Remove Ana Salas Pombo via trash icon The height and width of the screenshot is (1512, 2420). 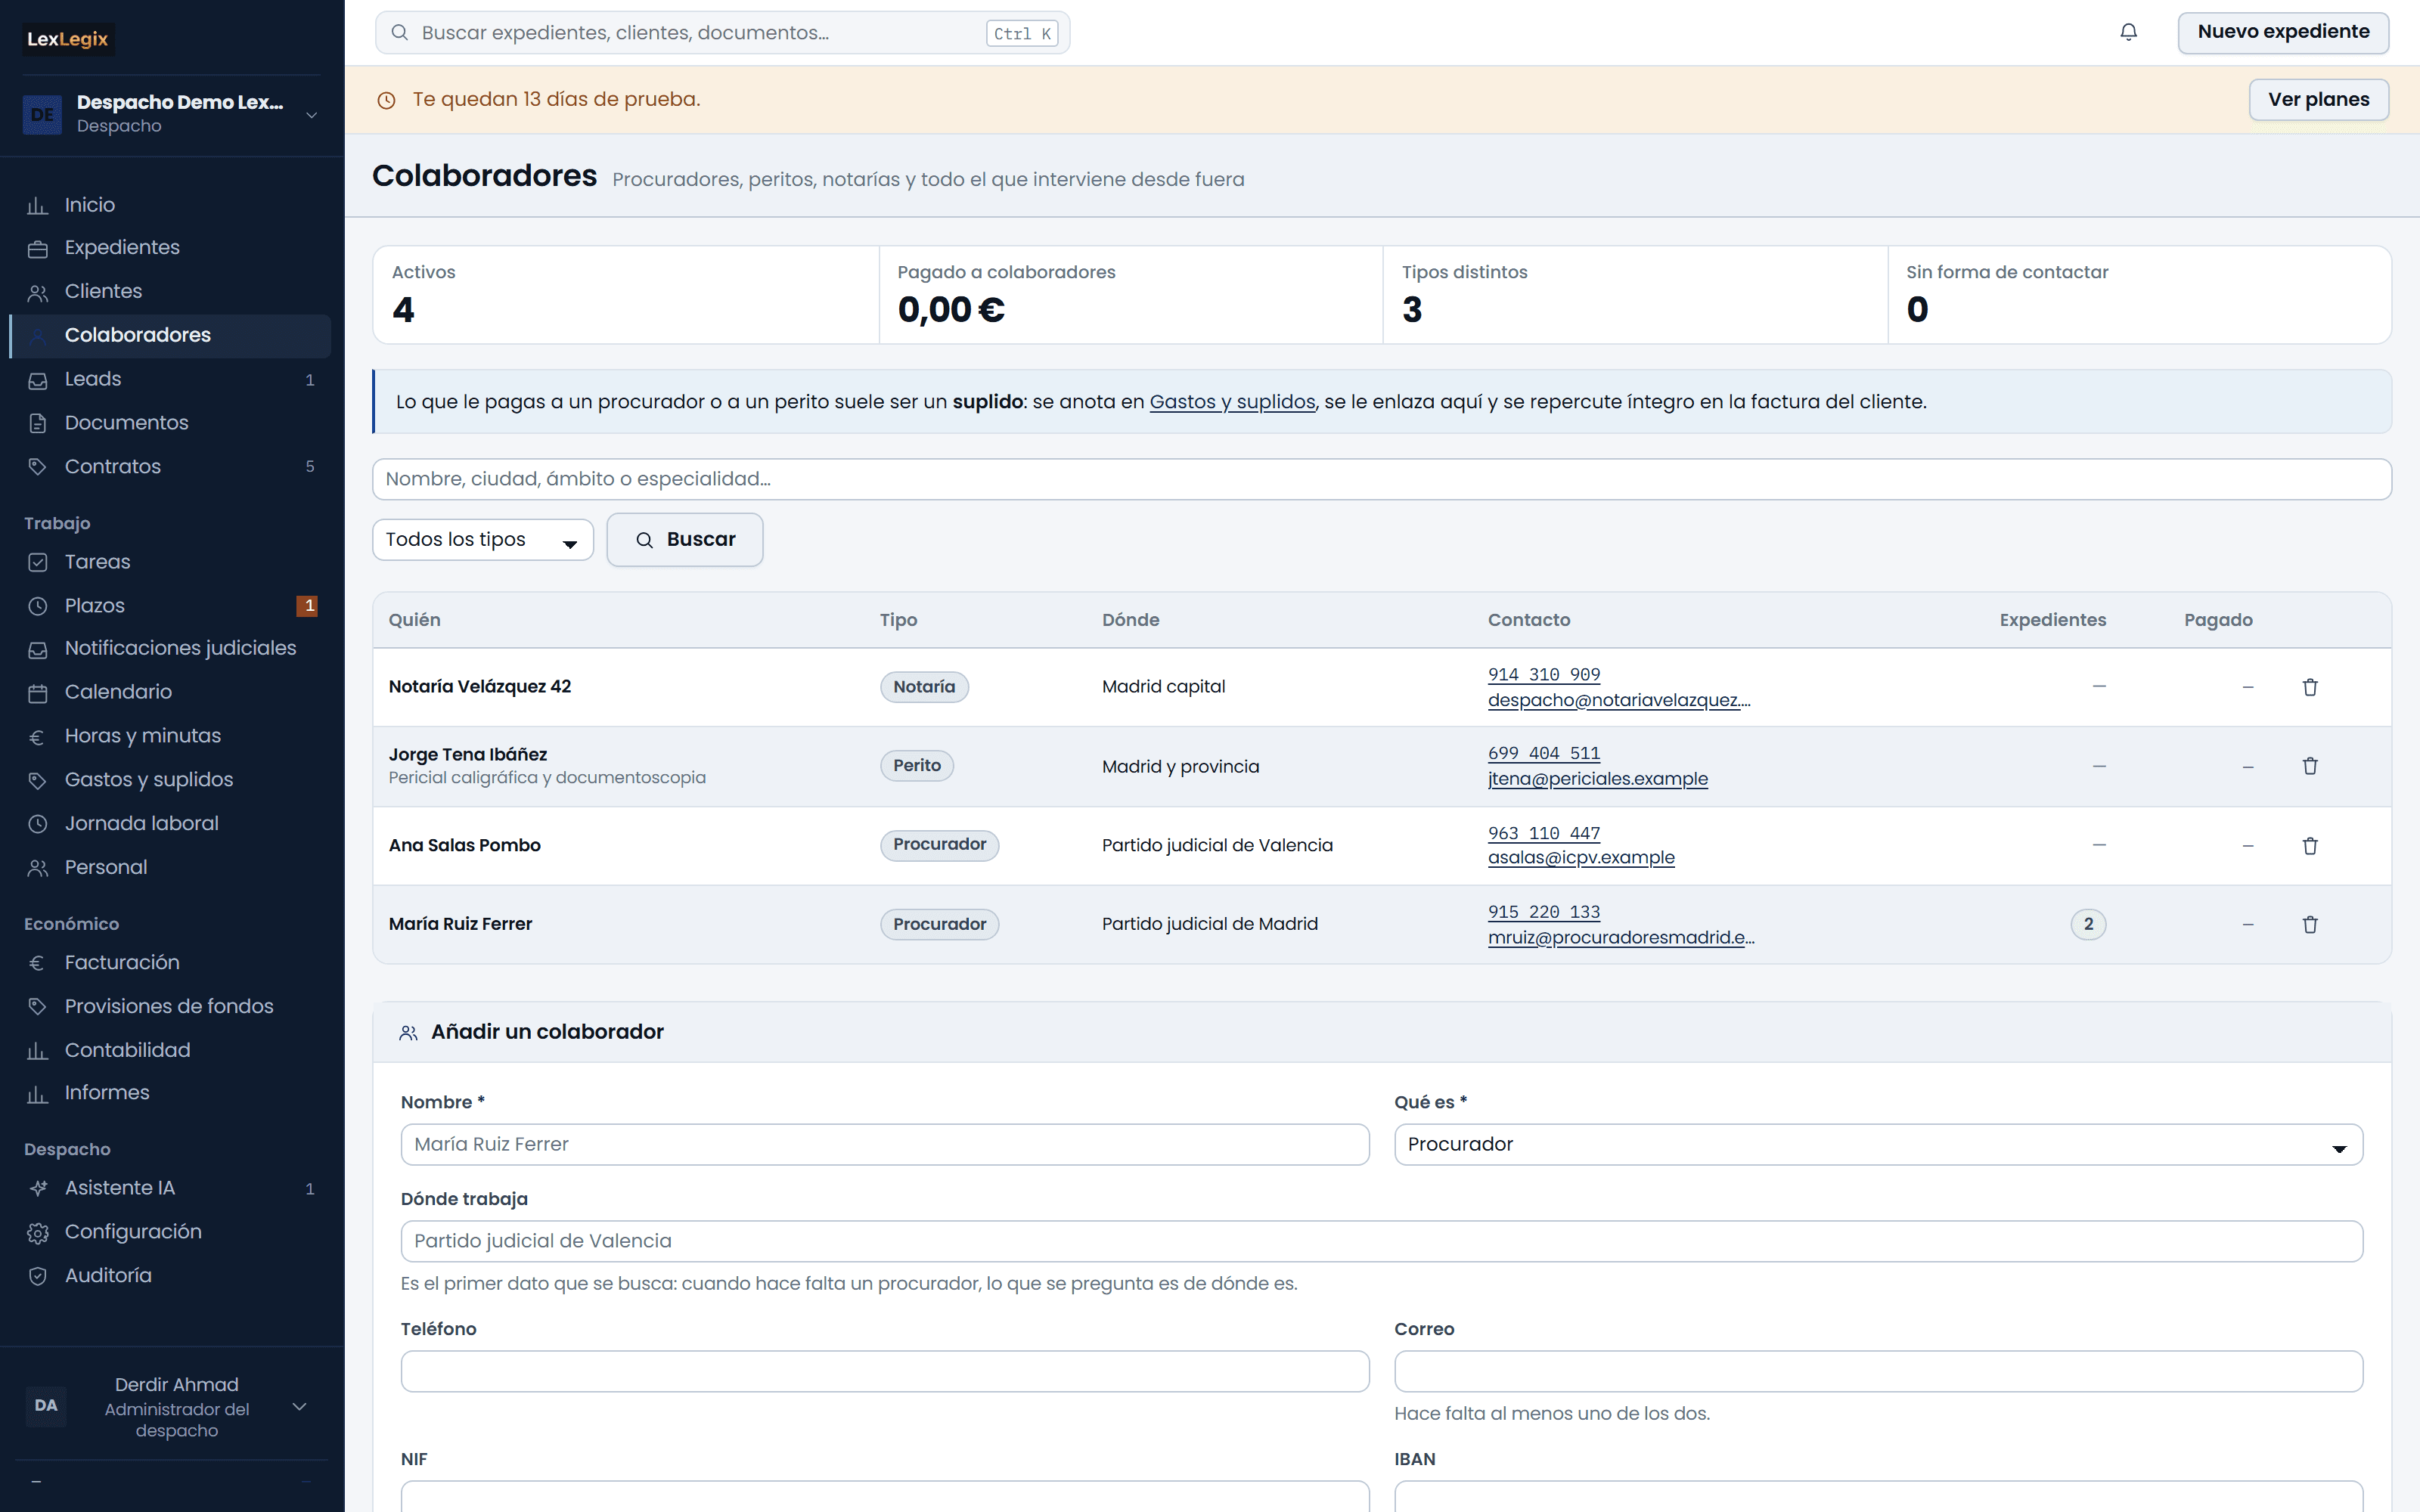(2310, 846)
